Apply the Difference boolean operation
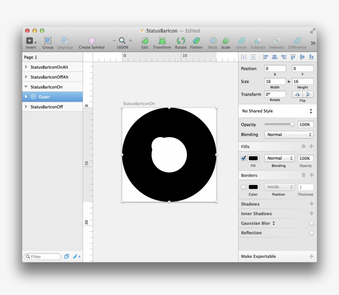Image resolution: width=339 pixels, height=295 pixels. pyautogui.click(x=296, y=41)
